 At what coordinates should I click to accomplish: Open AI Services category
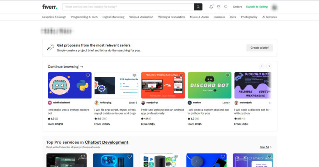270,17
